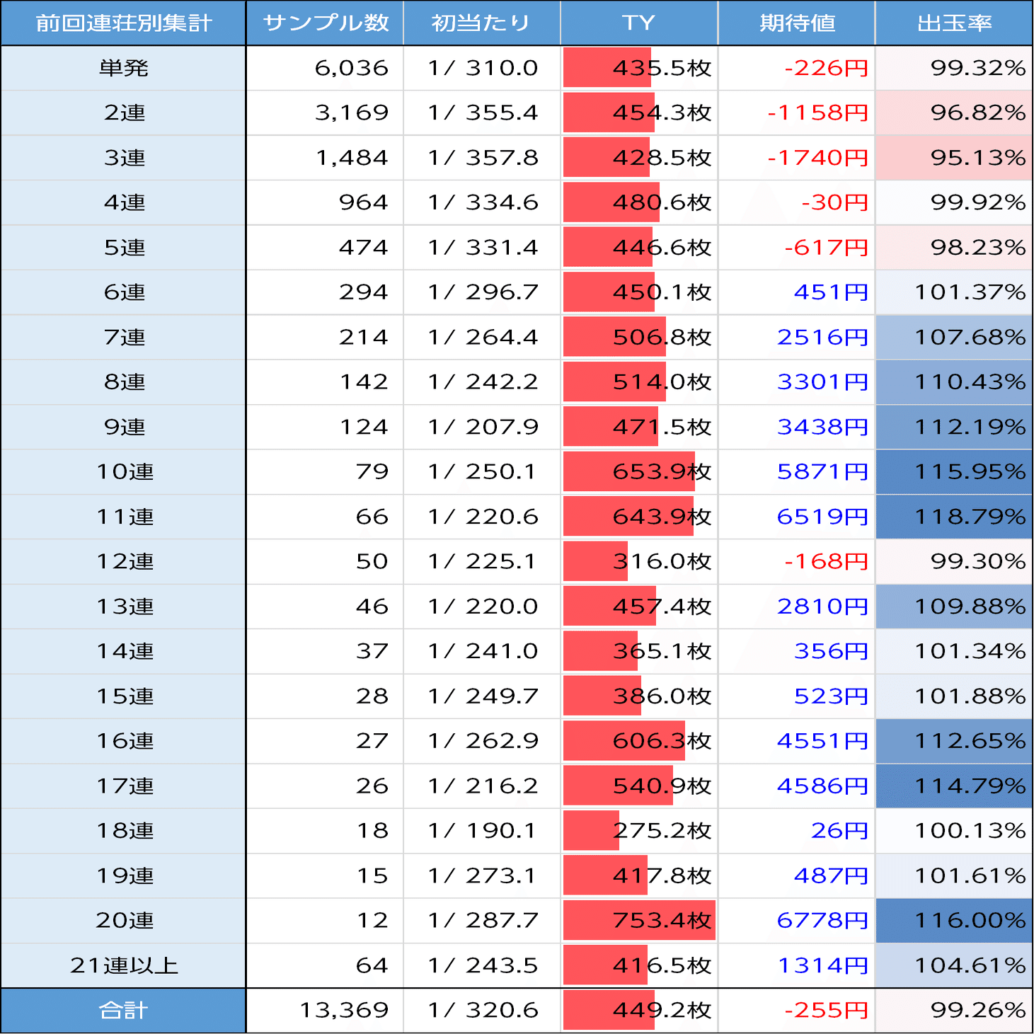The height and width of the screenshot is (1034, 1034).
Task: Click the 451円 expected value
Action: coord(797,292)
